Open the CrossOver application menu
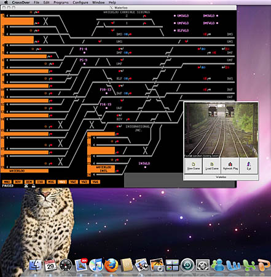The height and width of the screenshot is (277, 271). 21,2
